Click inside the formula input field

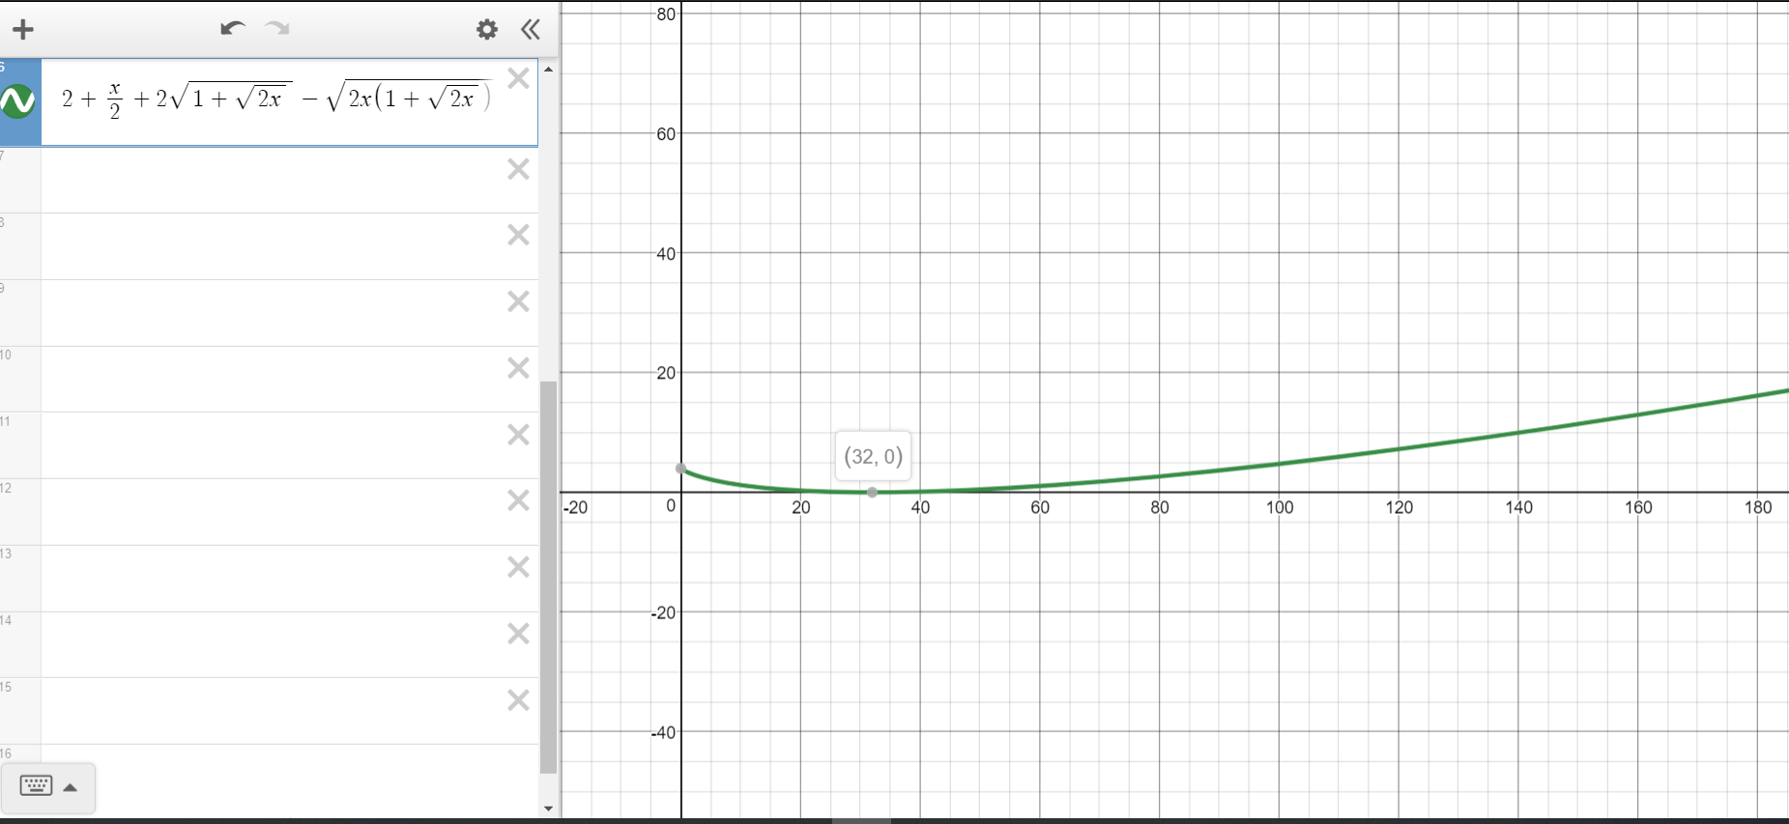coord(275,99)
